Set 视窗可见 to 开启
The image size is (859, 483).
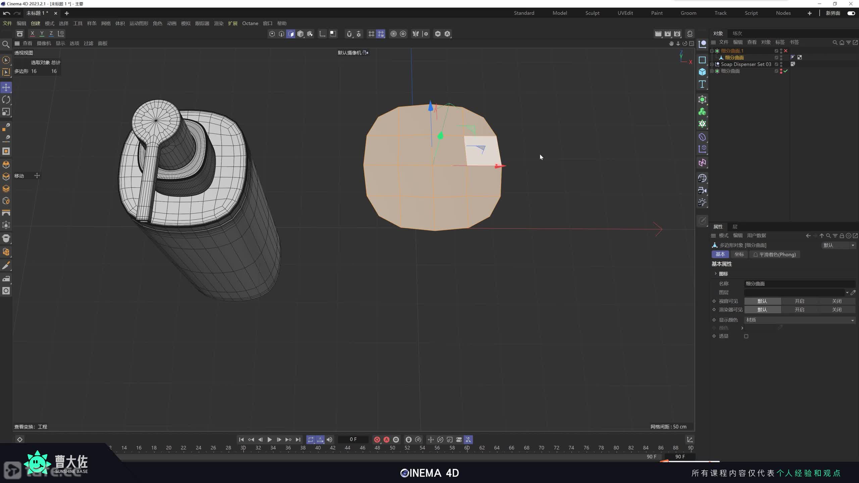point(799,301)
